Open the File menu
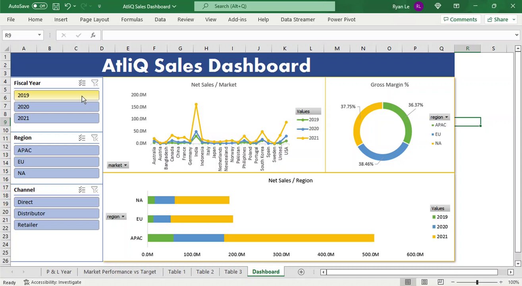The width and height of the screenshot is (522, 286). pyautogui.click(x=11, y=19)
